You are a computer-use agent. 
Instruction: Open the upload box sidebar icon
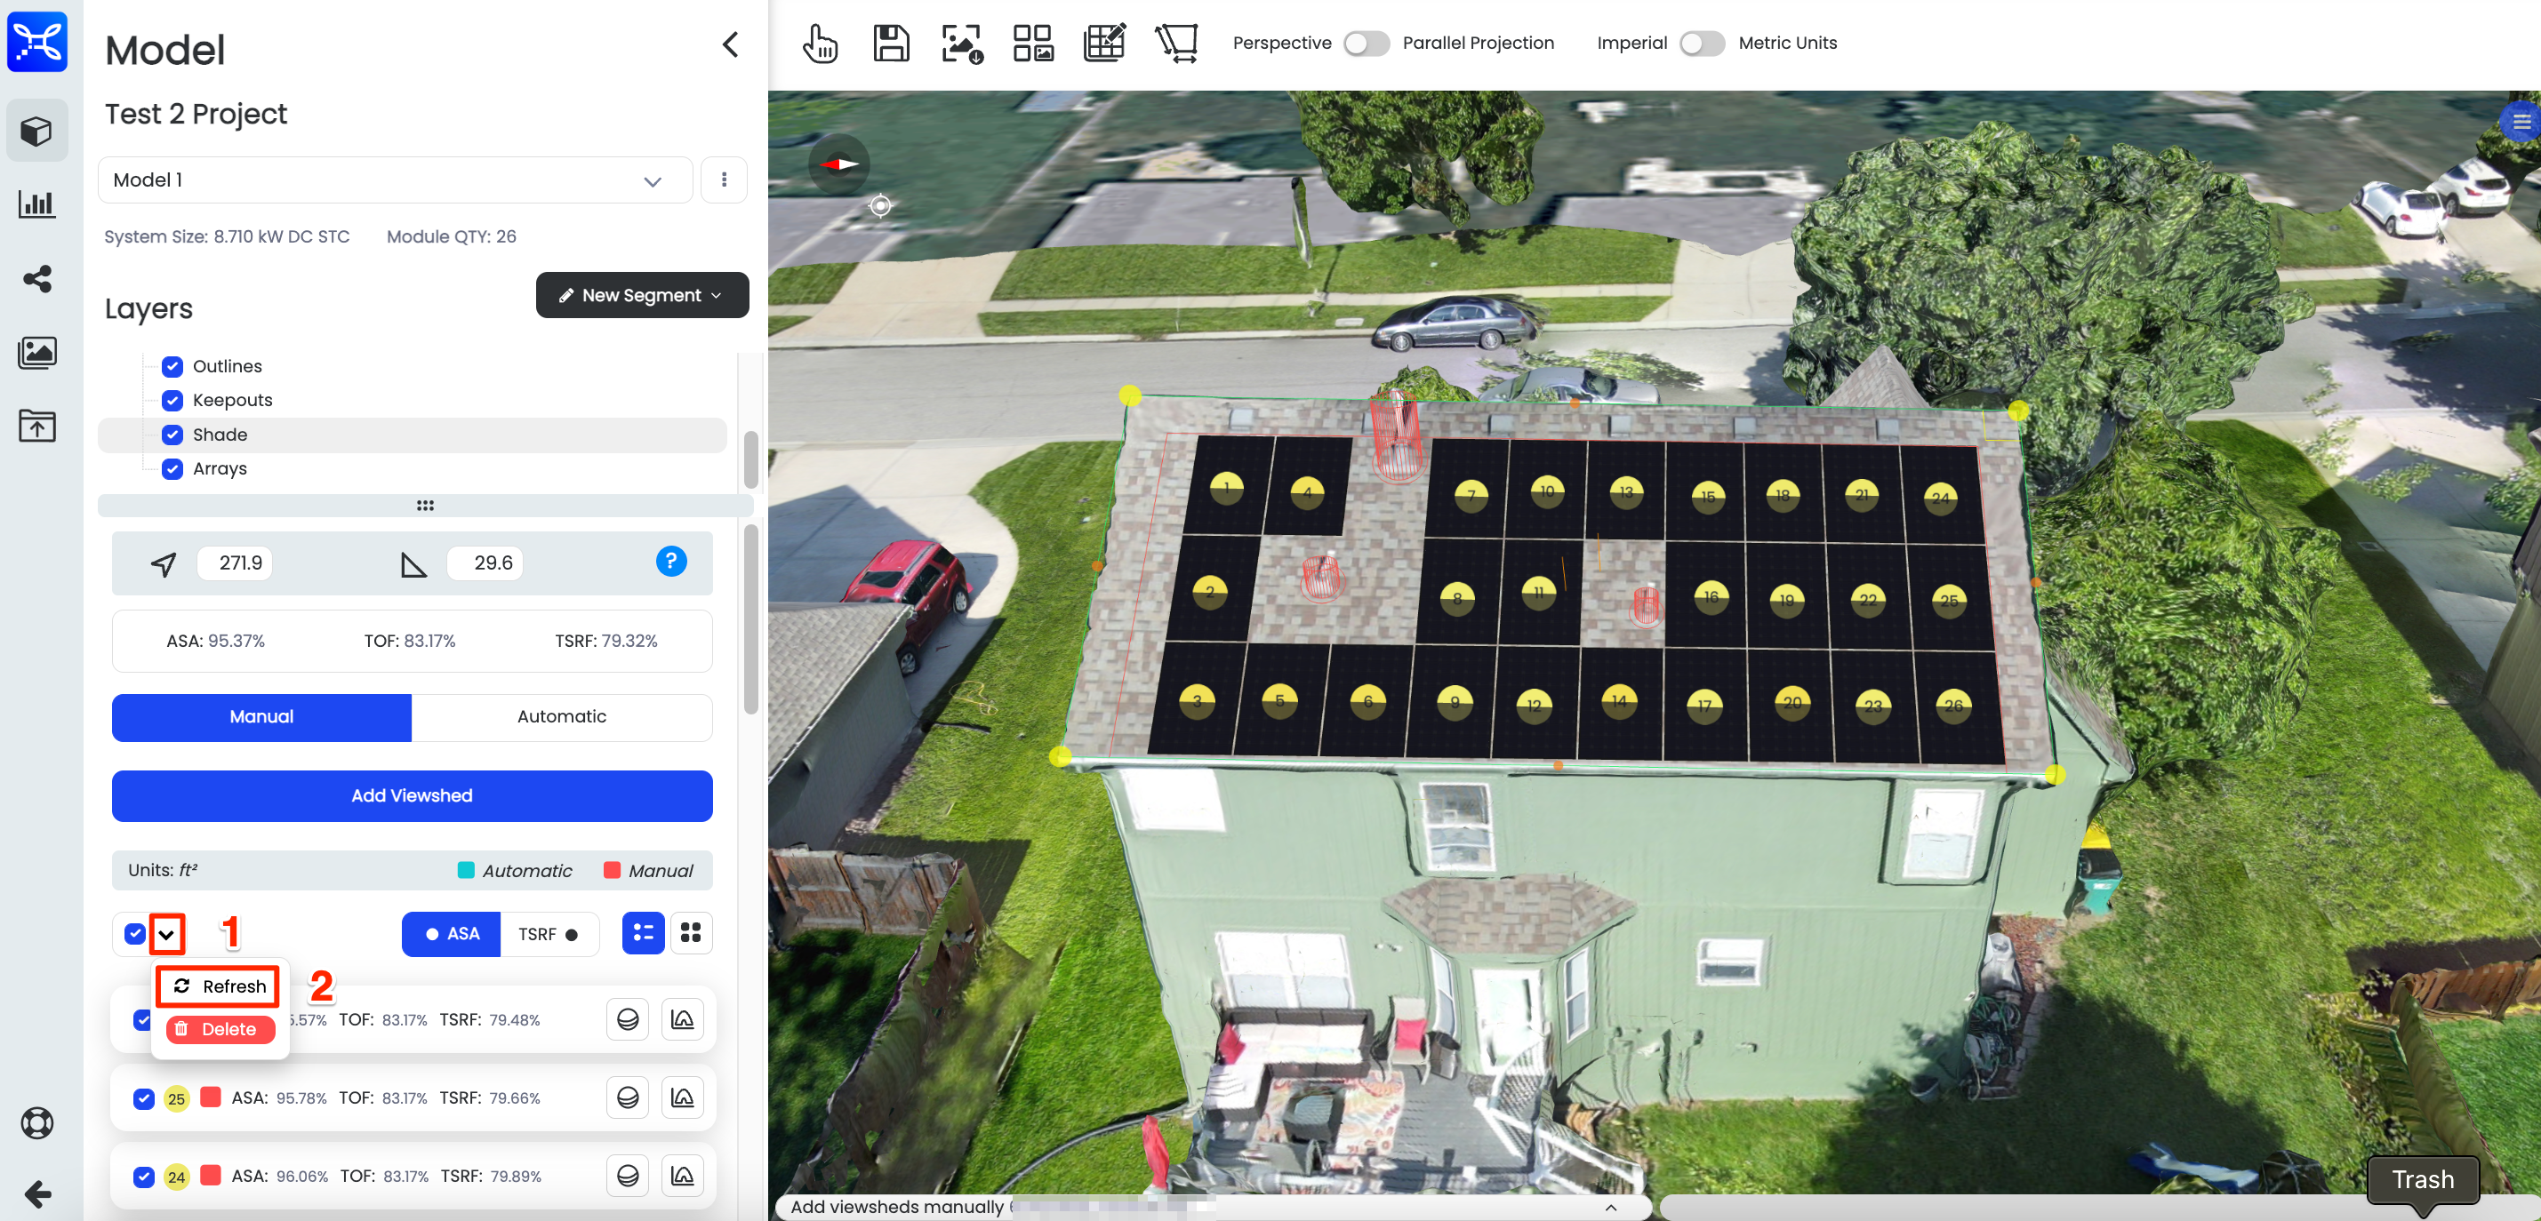pyautogui.click(x=36, y=426)
